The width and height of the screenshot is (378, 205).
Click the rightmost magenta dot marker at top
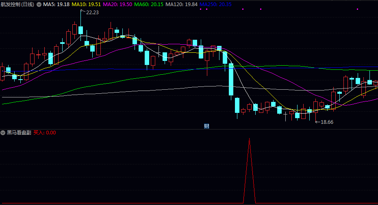pyautogui.click(x=357, y=9)
